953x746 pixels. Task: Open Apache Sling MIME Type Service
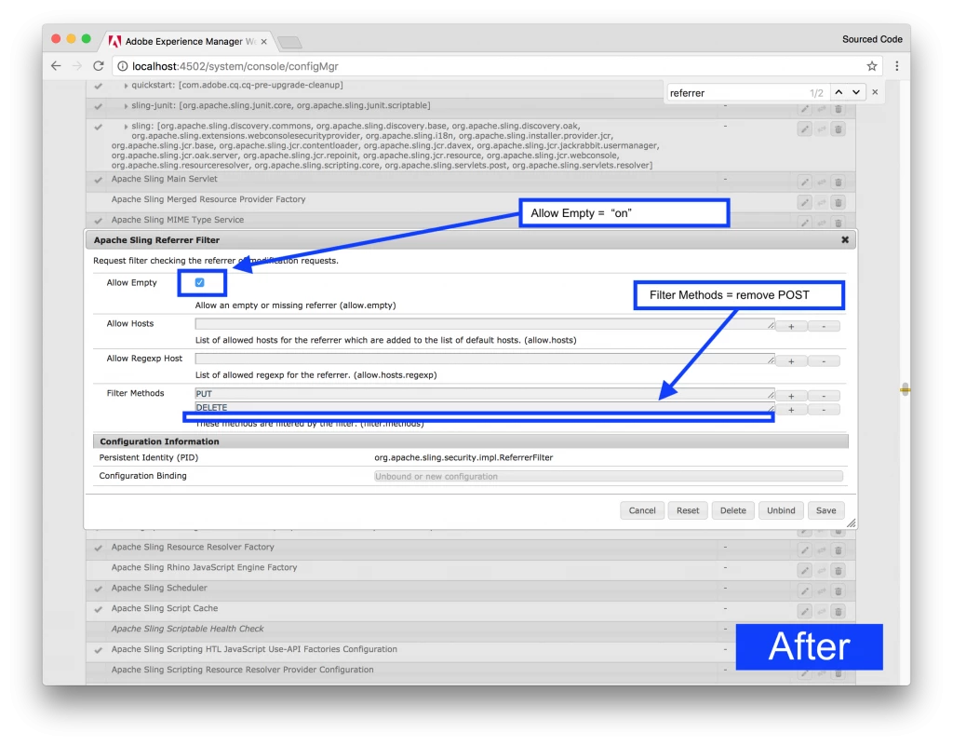tap(178, 220)
